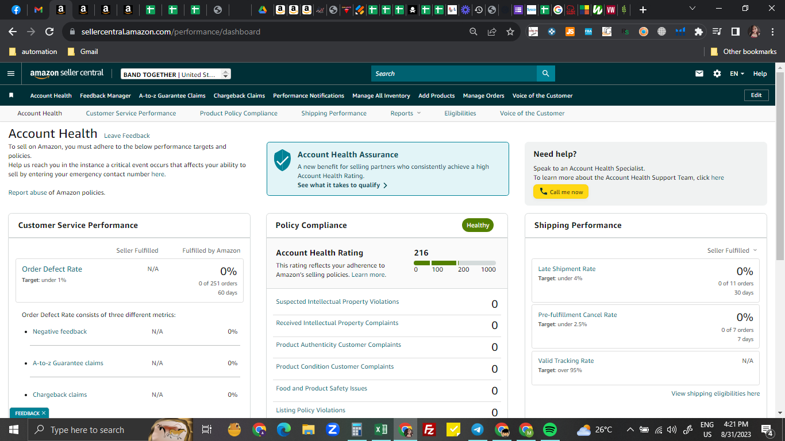Image resolution: width=785 pixels, height=441 pixels.
Task: Open FileZilla from the taskbar
Action: pyautogui.click(x=429, y=430)
